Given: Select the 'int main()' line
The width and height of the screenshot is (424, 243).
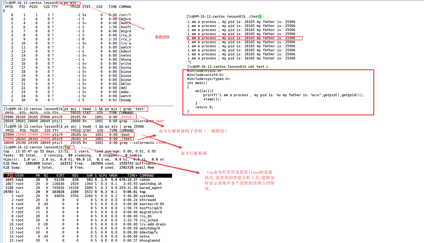Looking at the screenshot, I should (197, 83).
